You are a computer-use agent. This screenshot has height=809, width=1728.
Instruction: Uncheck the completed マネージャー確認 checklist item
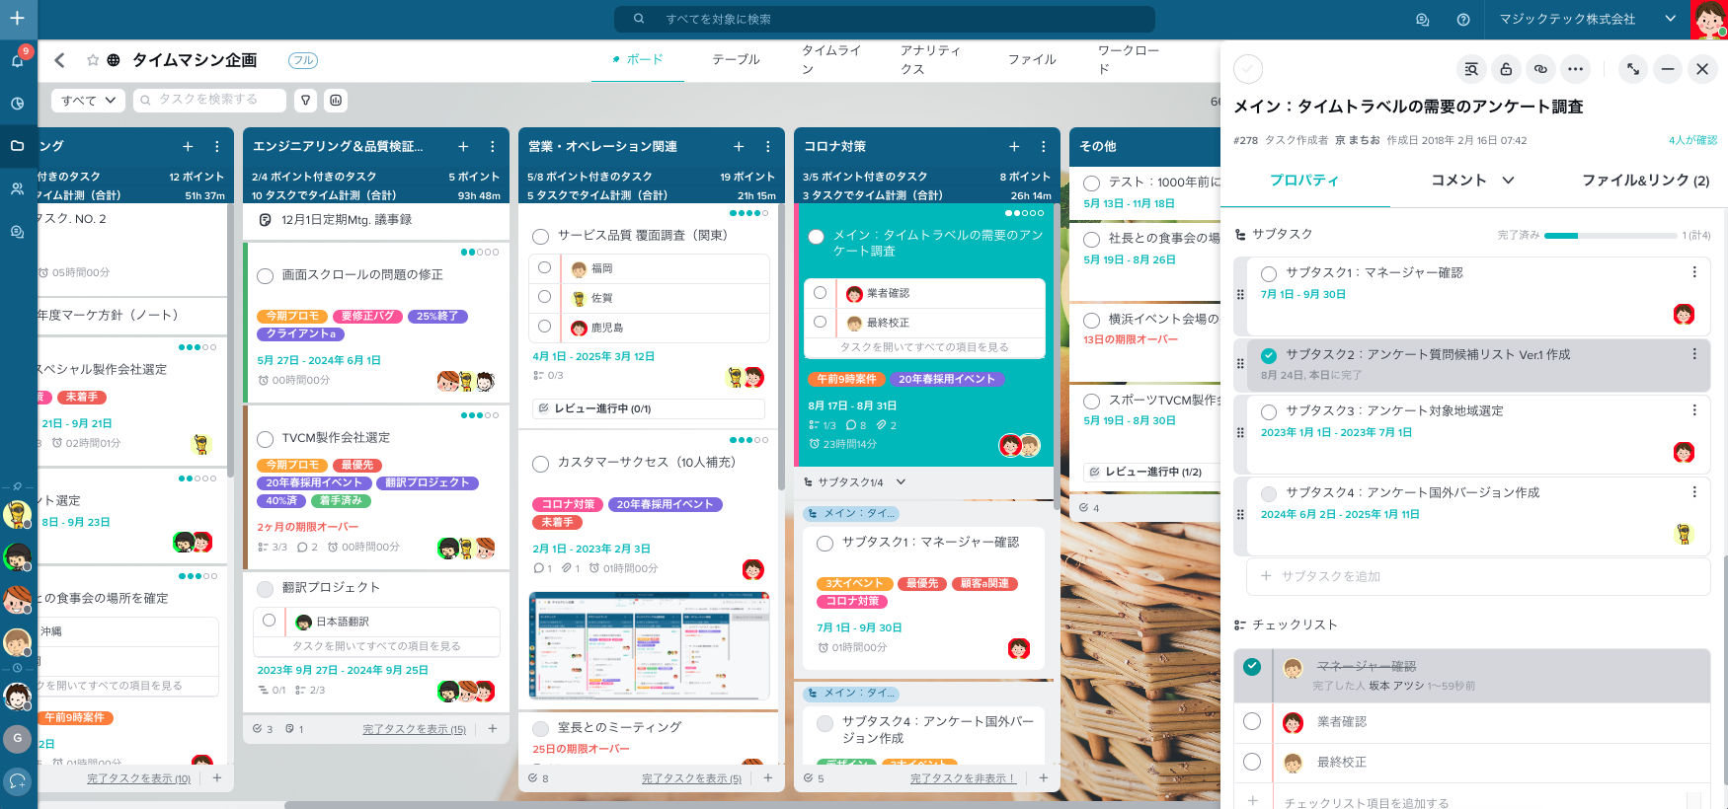(1252, 667)
